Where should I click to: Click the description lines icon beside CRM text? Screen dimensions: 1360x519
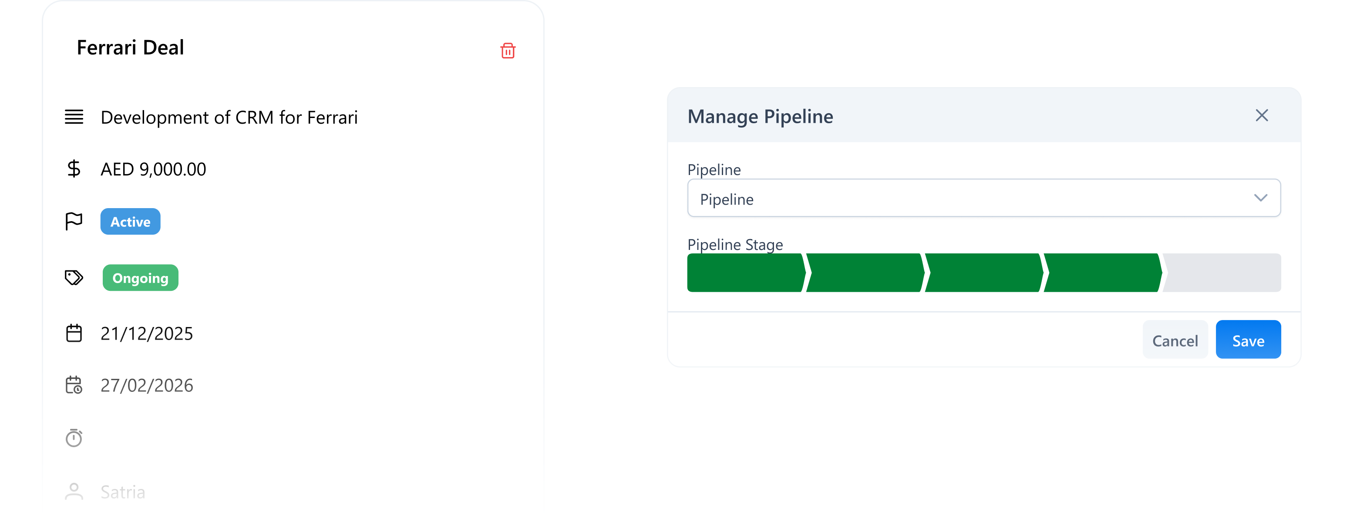[74, 117]
